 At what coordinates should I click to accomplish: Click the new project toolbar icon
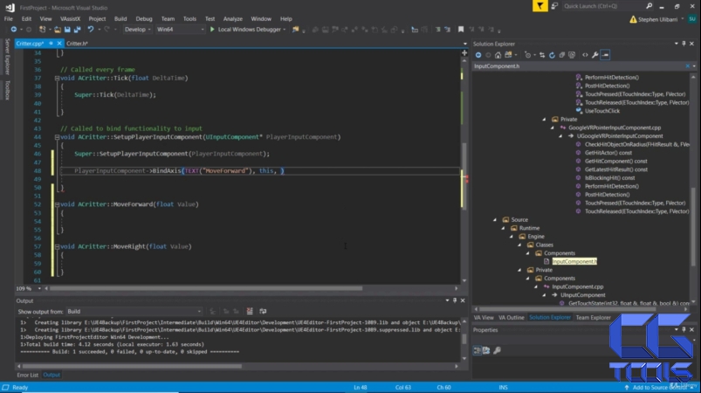click(43, 30)
